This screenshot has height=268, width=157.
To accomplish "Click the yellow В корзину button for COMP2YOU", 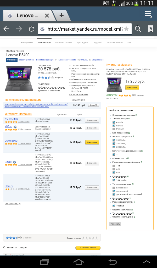I will tap(92, 142).
